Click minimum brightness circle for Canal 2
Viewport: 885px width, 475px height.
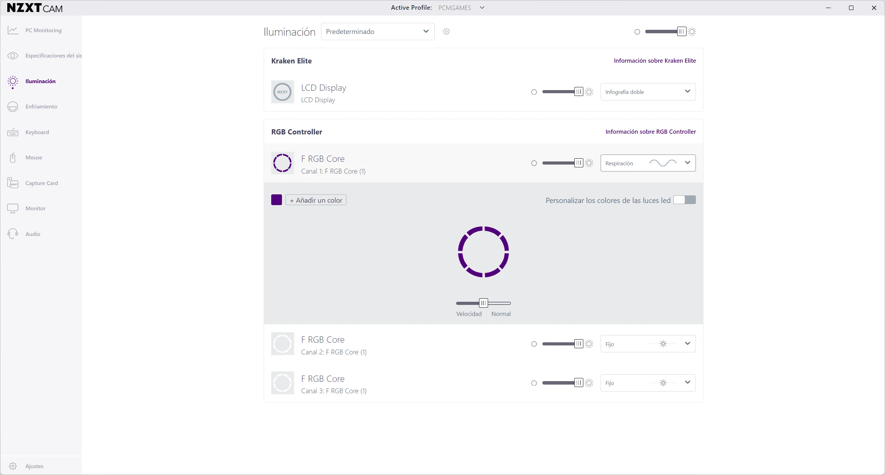pyautogui.click(x=534, y=344)
